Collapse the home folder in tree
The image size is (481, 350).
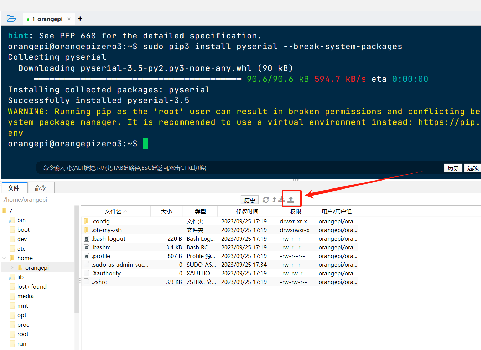5,258
